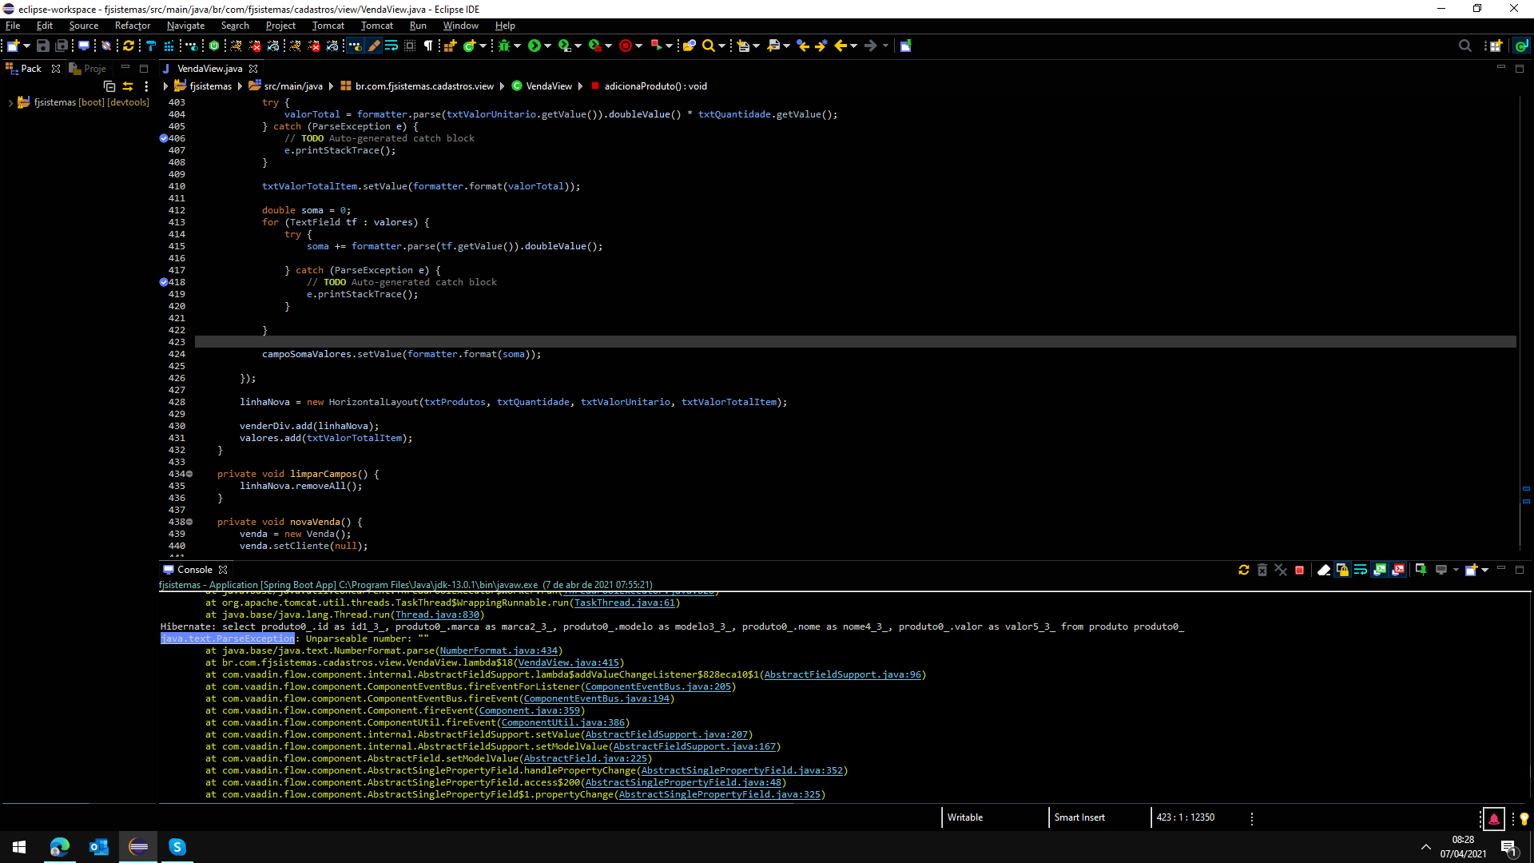Click the red Stop icon in main toolbar
1534x863 pixels.
626,46
